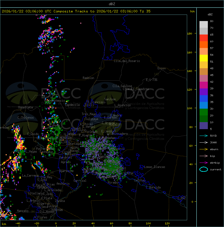The image size is (224, 227).
Task: Select the 'Divisadero' map label
Action: (x=120, y=134)
